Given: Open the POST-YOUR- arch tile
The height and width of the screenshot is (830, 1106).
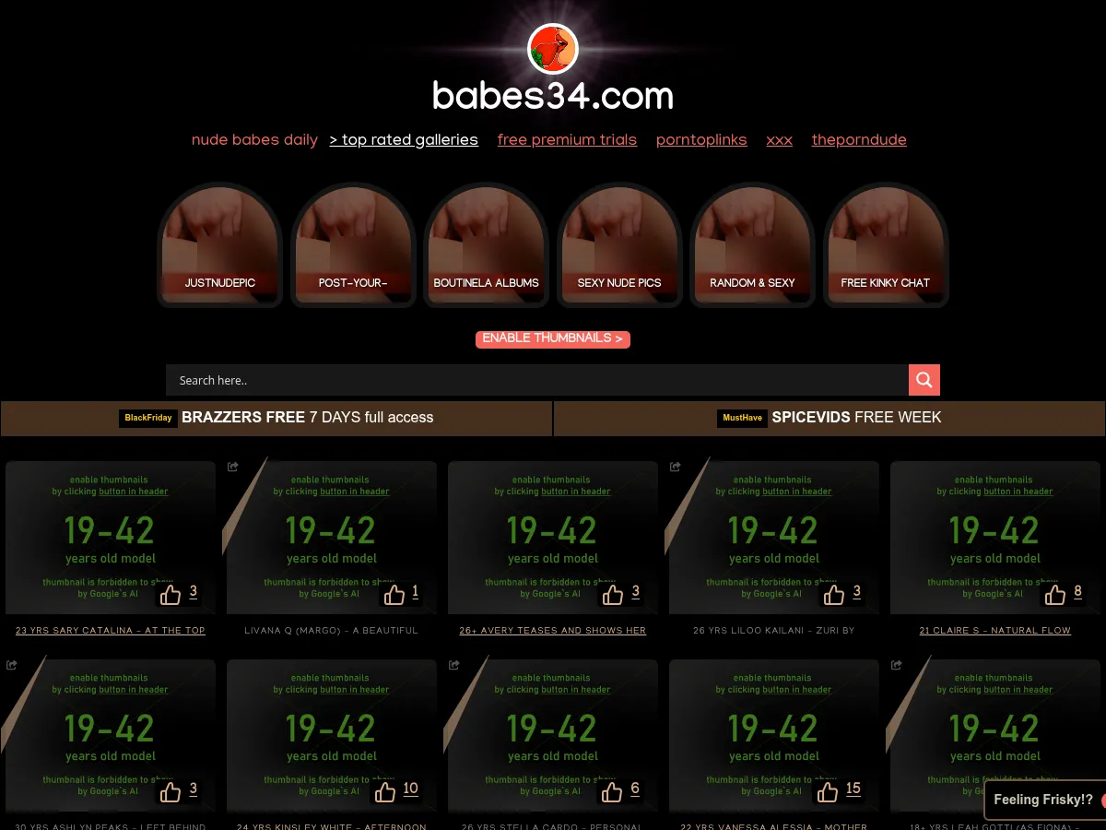Looking at the screenshot, I should 353,244.
